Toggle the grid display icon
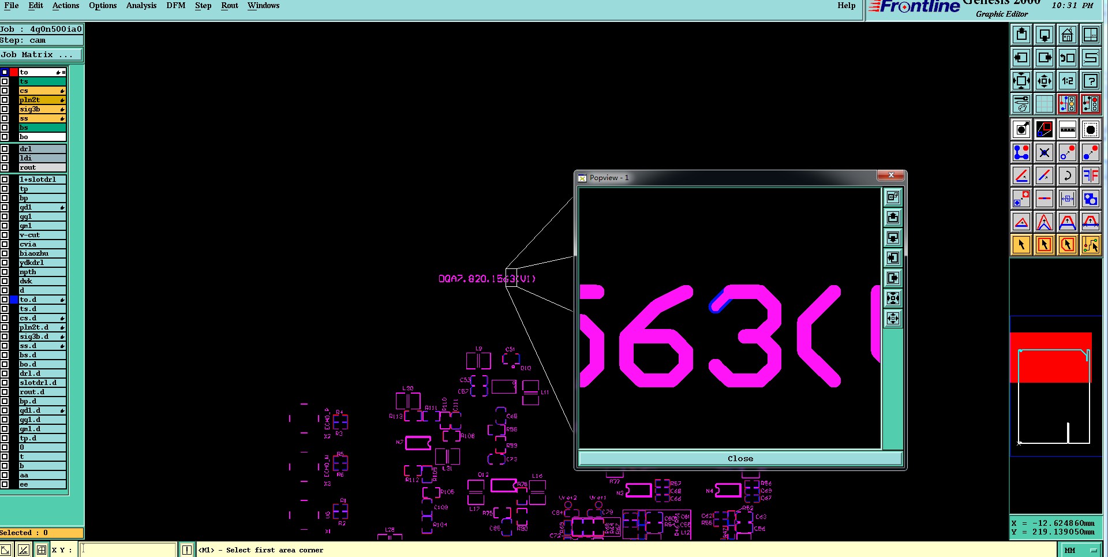 pos(1045,104)
